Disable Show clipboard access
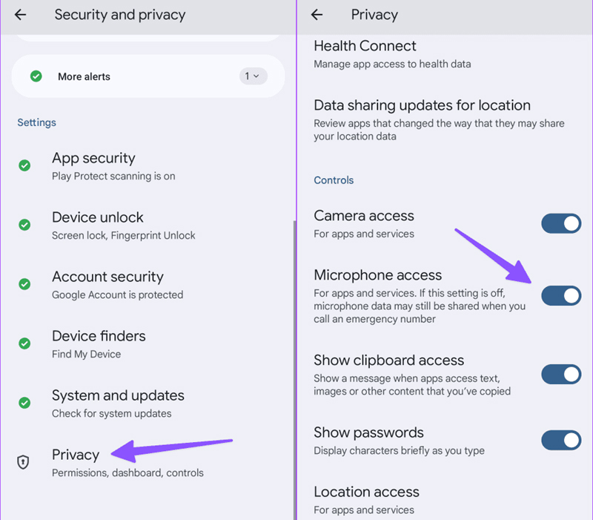593x520 pixels. pos(561,374)
